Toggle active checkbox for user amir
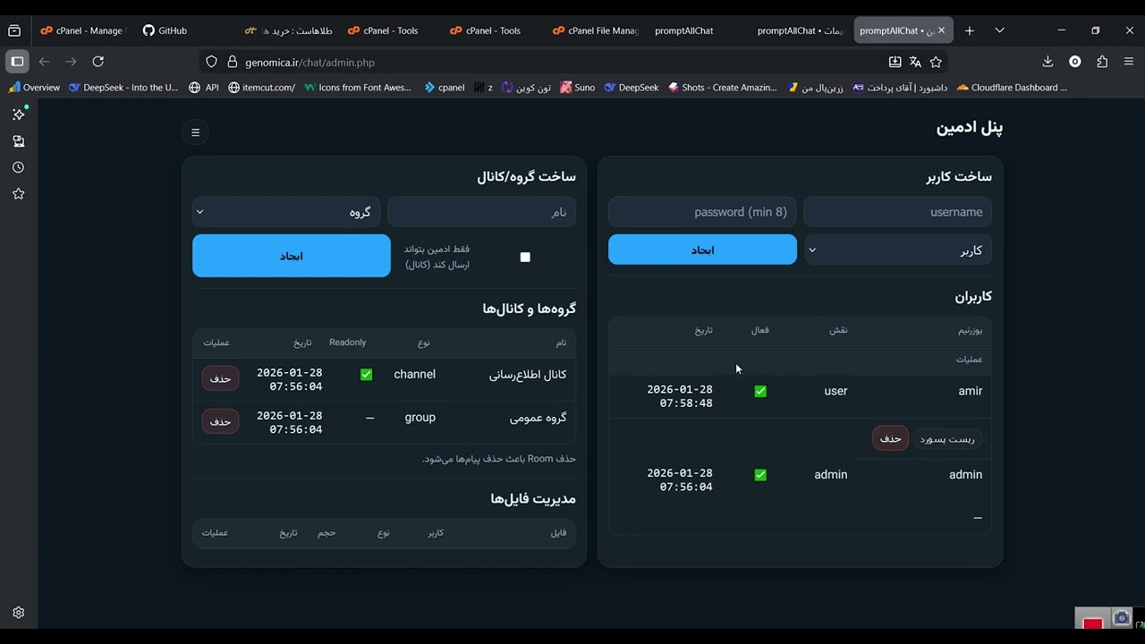 pyautogui.click(x=760, y=391)
